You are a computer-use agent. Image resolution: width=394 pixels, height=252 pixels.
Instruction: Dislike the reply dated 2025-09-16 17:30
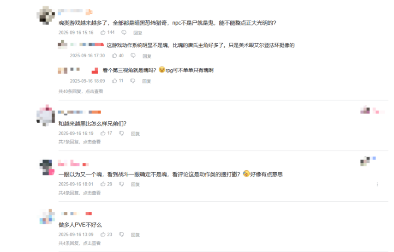[x=133, y=55]
